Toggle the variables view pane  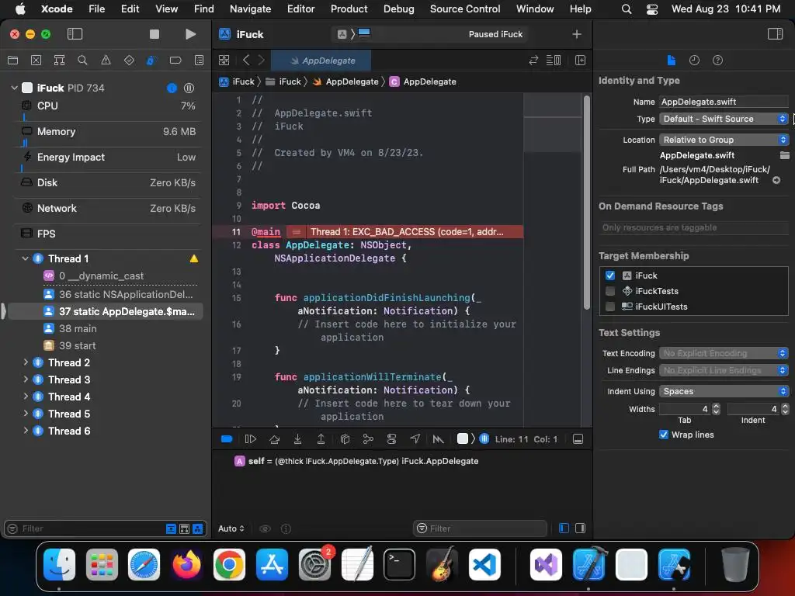(x=564, y=528)
